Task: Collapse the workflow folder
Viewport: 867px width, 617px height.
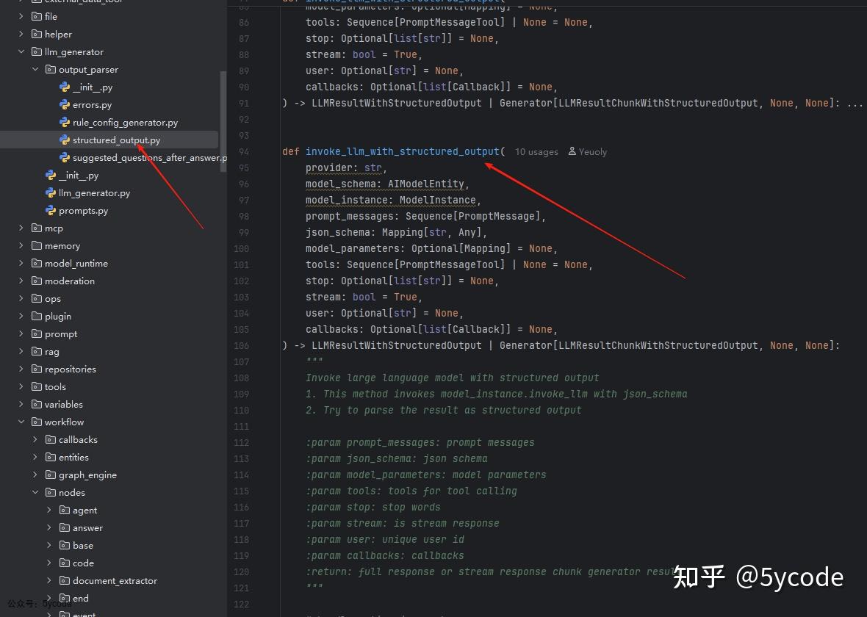Action: pos(21,422)
